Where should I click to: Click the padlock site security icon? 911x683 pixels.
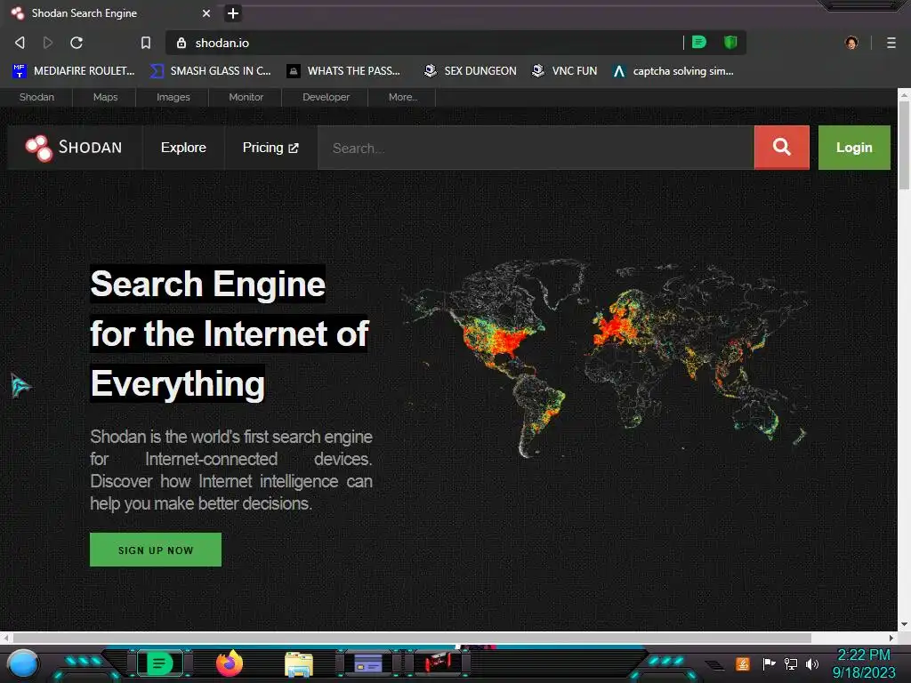point(181,43)
